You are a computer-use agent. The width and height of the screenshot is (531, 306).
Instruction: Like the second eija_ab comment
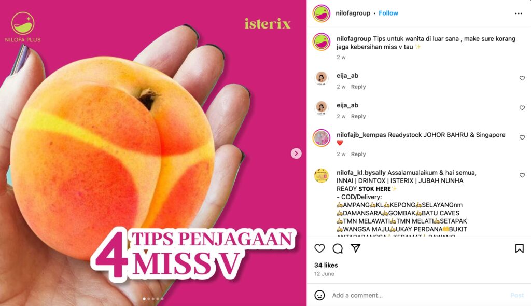pos(522,108)
